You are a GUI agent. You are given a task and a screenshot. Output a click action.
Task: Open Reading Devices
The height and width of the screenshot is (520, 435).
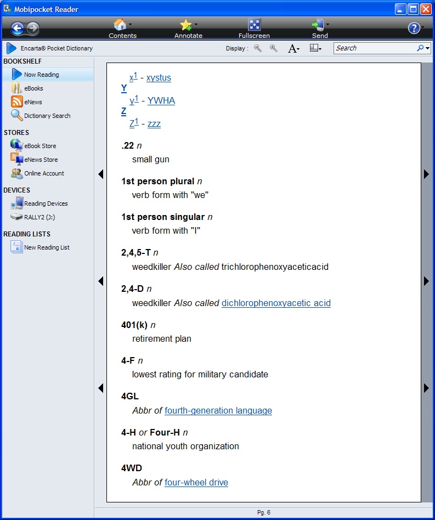46,204
